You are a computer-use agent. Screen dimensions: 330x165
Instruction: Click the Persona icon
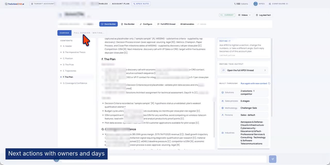223,115
